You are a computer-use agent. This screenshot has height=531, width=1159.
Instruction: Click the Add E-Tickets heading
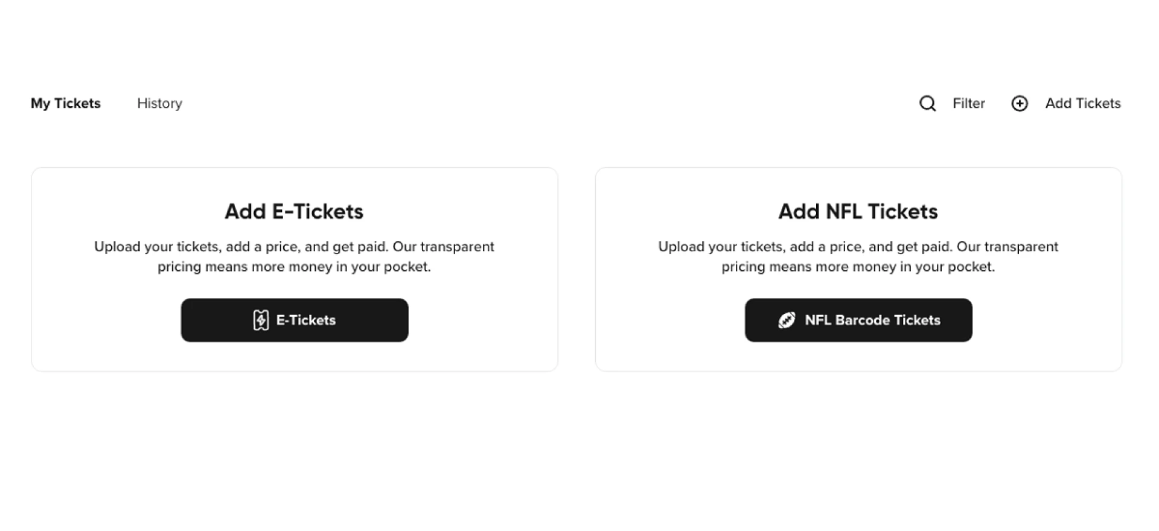coord(294,212)
